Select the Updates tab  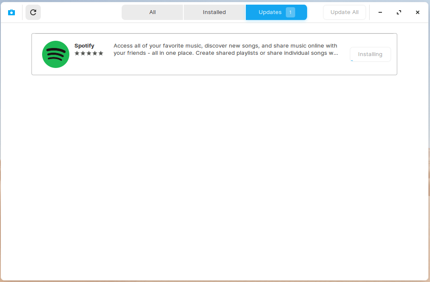pos(270,12)
